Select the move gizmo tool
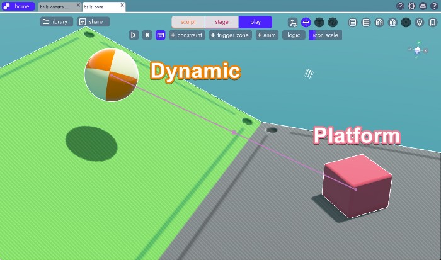The height and width of the screenshot is (260, 441). coord(306,22)
